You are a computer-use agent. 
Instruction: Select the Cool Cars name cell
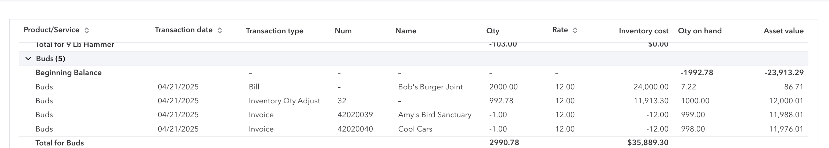415,129
